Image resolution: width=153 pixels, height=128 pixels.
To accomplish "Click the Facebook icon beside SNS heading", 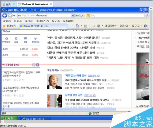I will (38, 65).
